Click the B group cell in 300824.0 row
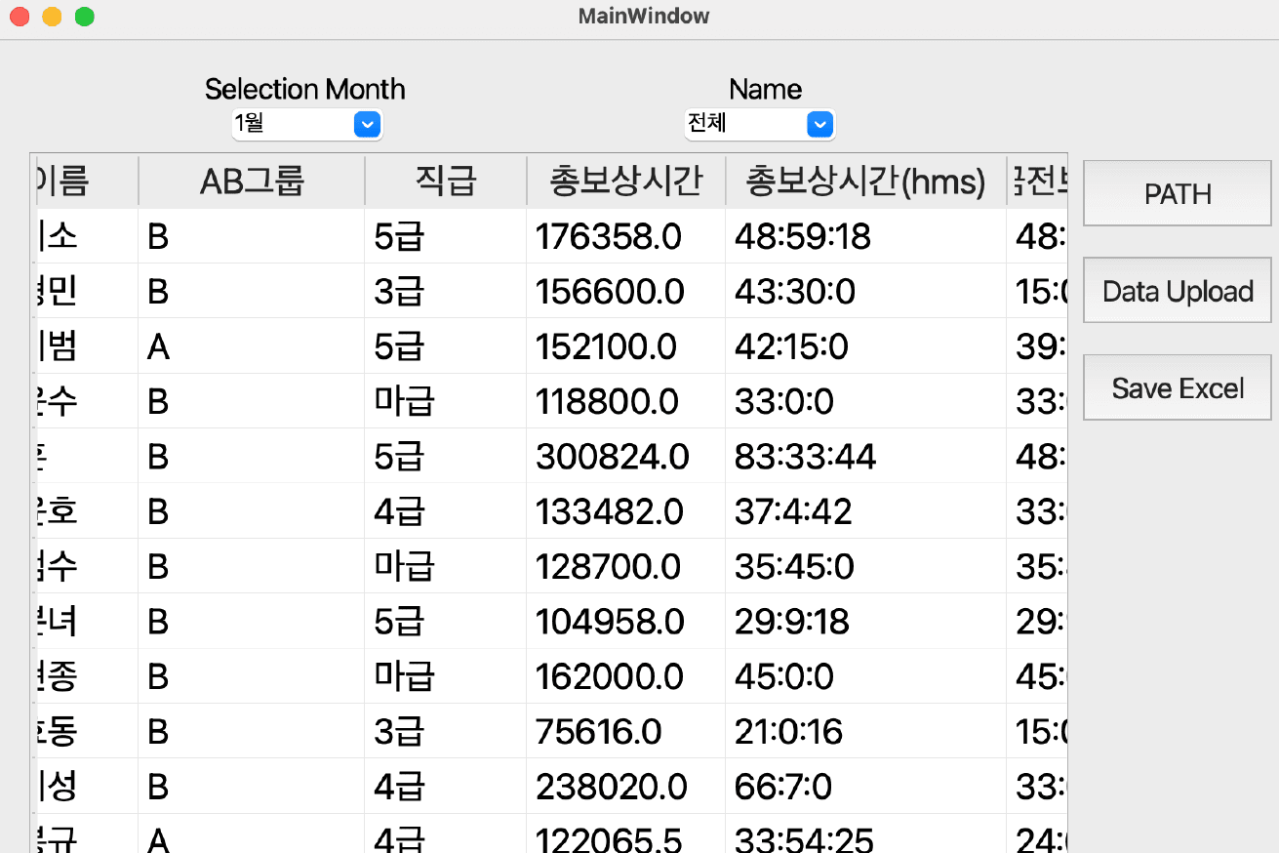Viewport: 1279px width, 853px height. coord(252,456)
